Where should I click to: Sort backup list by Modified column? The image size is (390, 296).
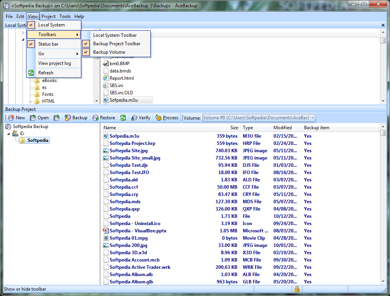pos(286,128)
